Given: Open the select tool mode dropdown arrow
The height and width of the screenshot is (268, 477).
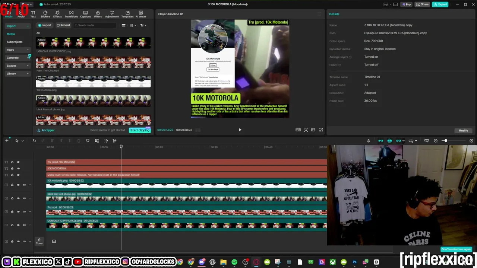Looking at the screenshot, I should (22, 141).
